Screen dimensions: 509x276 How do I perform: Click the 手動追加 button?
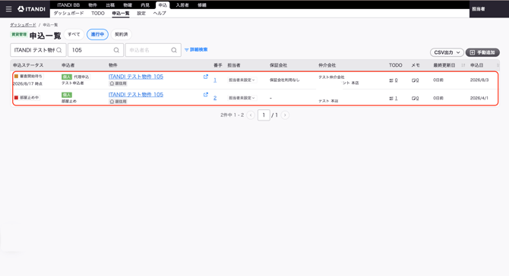[482, 52]
